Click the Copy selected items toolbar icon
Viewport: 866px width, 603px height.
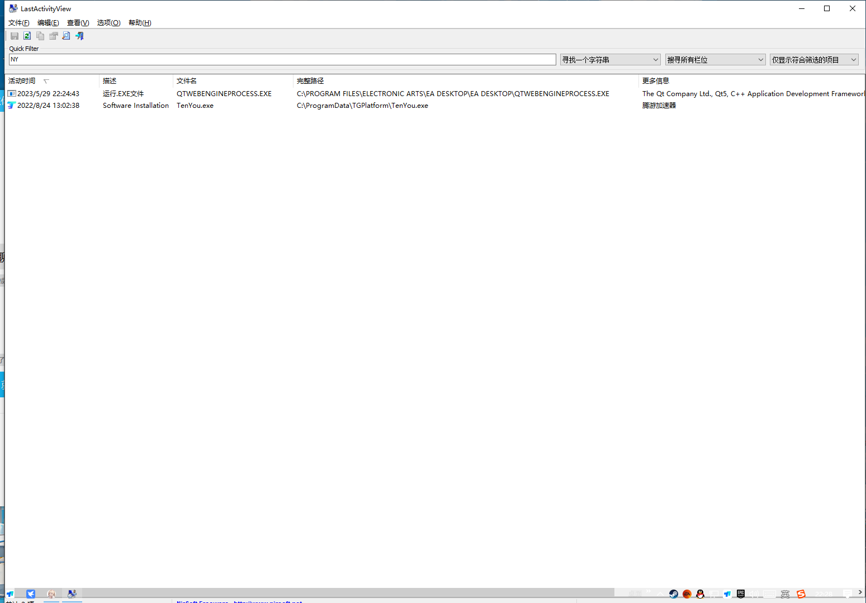(40, 36)
